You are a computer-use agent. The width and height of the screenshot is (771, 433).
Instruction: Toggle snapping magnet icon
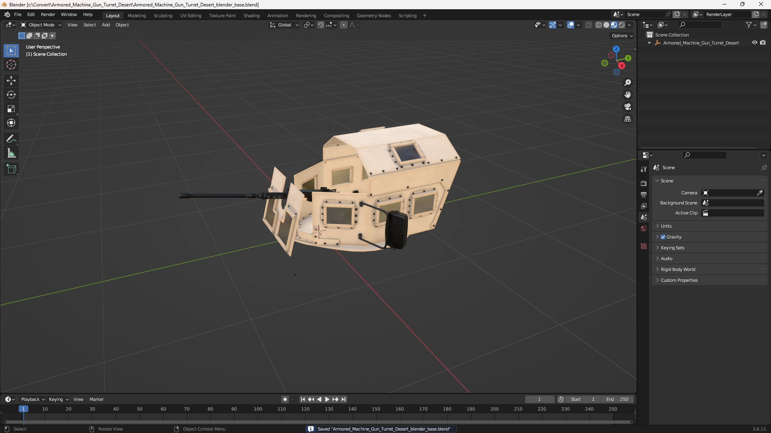point(321,25)
